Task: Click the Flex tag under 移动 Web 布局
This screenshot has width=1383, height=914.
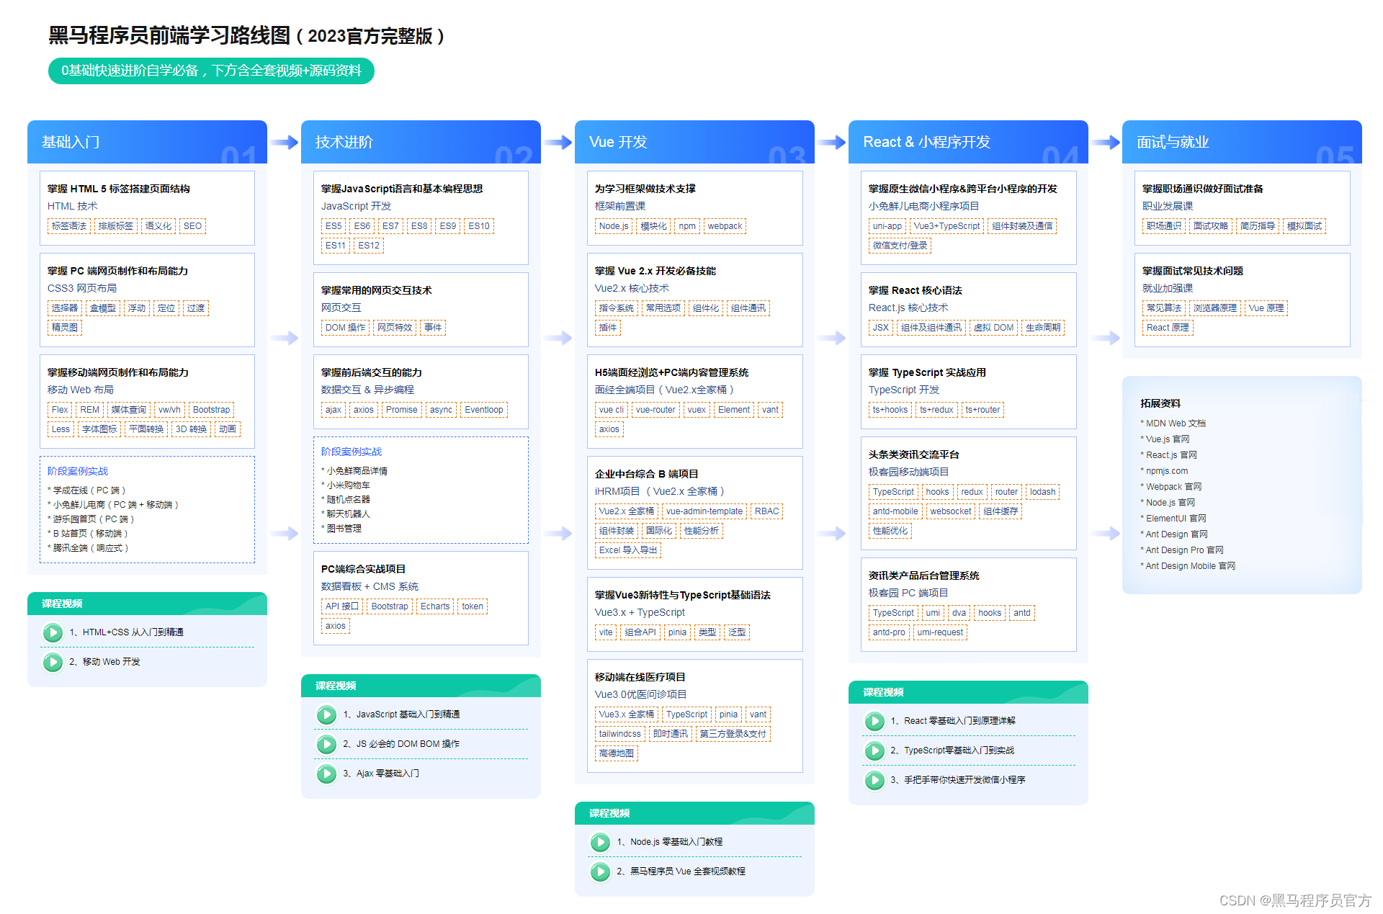Action: (60, 410)
